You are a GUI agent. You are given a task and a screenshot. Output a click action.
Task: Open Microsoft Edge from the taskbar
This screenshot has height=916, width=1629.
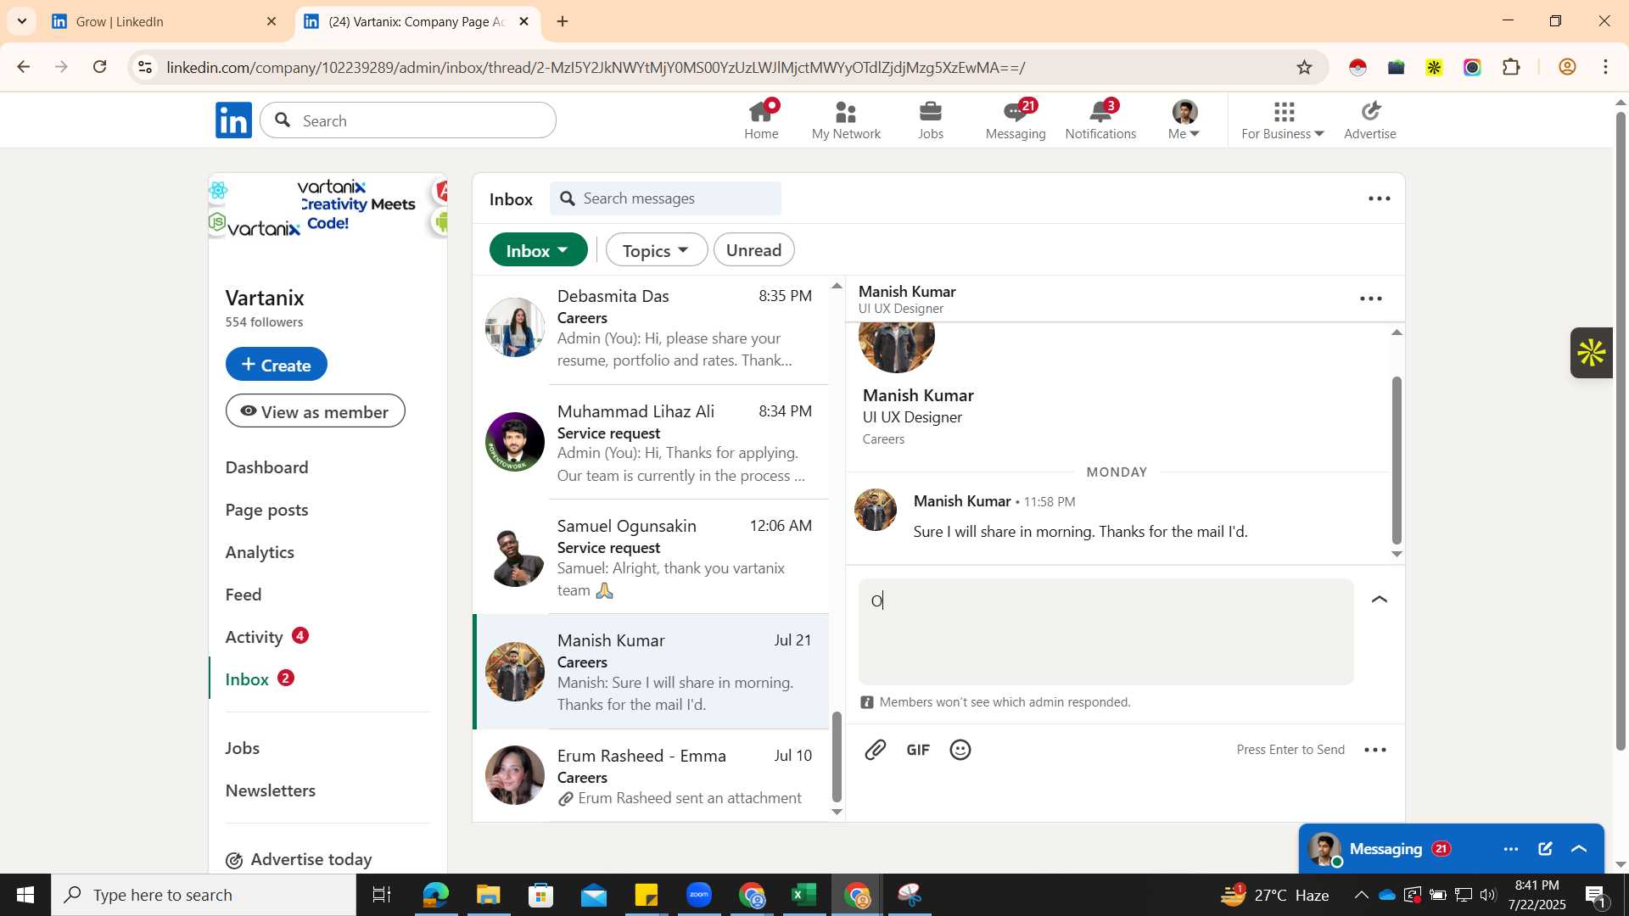(436, 895)
